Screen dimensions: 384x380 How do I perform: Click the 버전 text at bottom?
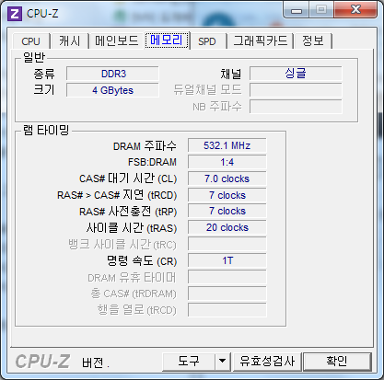pyautogui.click(x=93, y=363)
